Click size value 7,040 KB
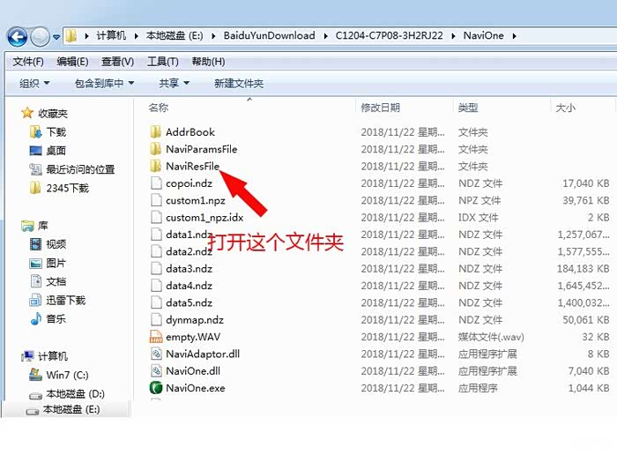Screen dimensions: 617x455 (x=588, y=371)
